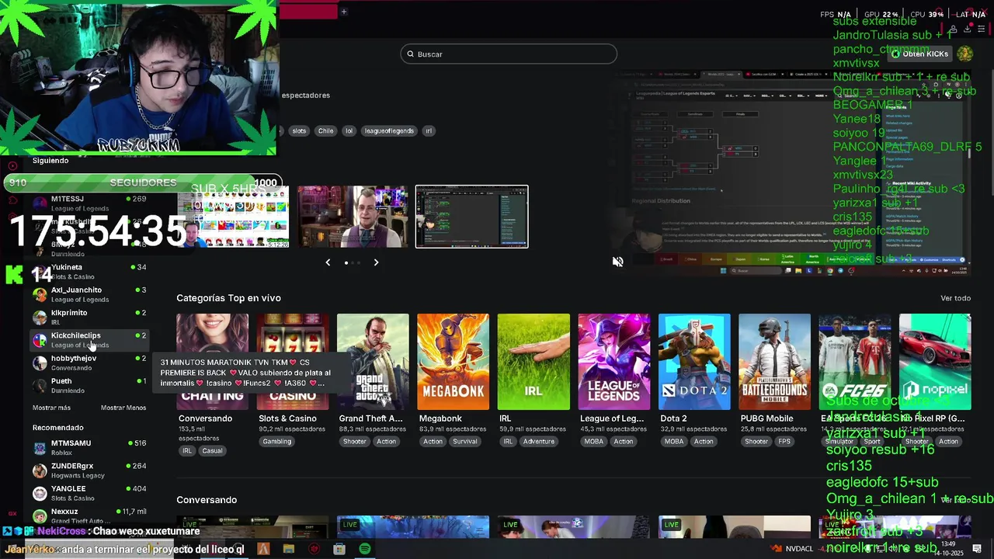This screenshot has width=994, height=559.
Task: Open the Megabonk category card
Action: coord(453,362)
